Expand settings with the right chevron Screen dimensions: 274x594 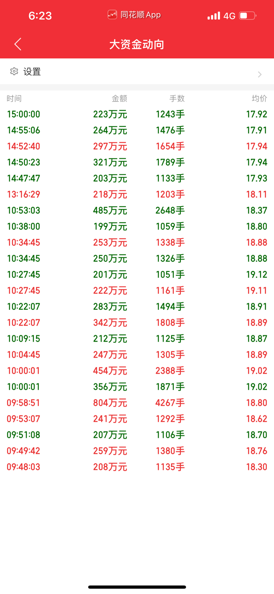tap(260, 74)
